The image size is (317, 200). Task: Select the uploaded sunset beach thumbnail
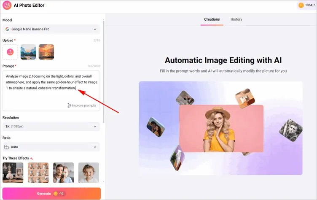(46, 52)
